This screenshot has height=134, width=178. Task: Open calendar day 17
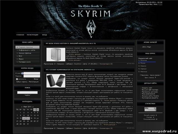pyautogui.click(x=28, y=118)
